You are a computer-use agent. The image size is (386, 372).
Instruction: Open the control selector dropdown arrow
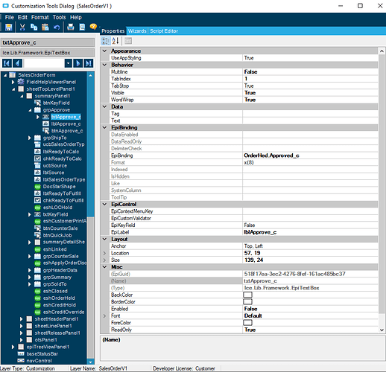tap(69, 63)
